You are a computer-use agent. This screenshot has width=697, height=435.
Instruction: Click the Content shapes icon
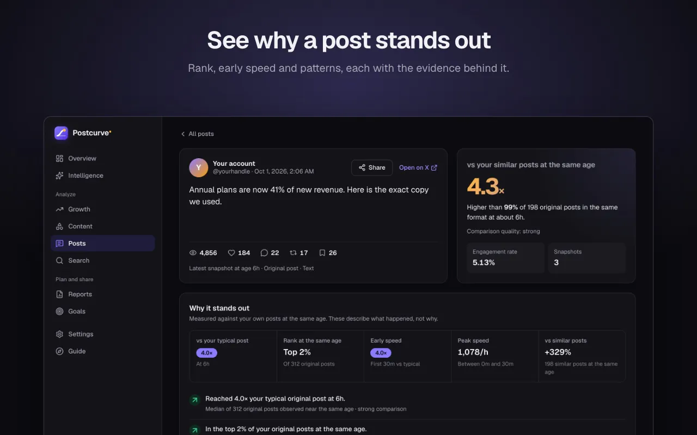(x=59, y=226)
